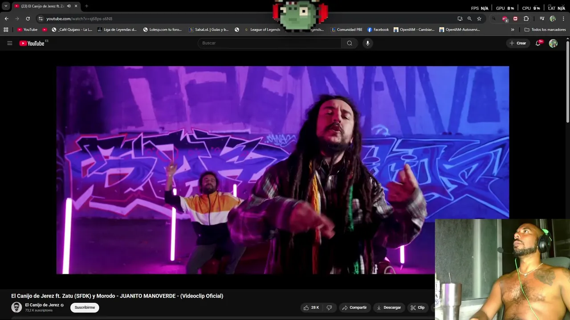The width and height of the screenshot is (570, 320).
Task: Close the El Canijo de Jerez tab
Action: (76, 6)
